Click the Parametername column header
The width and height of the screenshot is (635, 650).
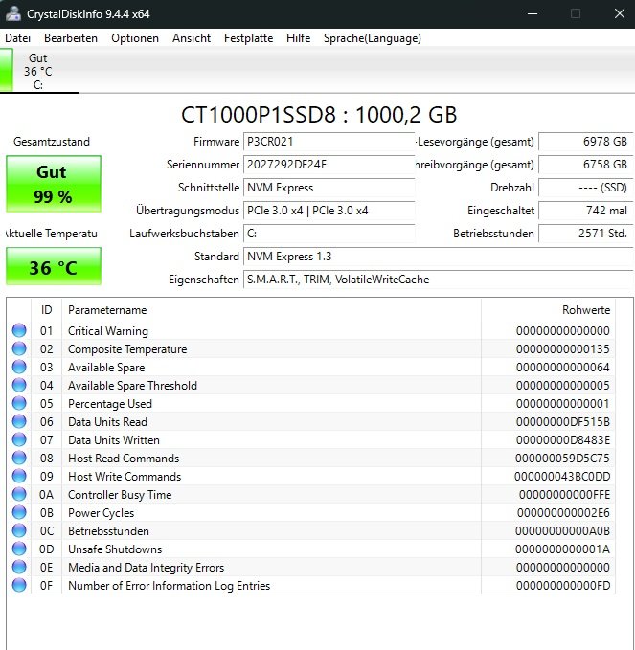pos(272,310)
